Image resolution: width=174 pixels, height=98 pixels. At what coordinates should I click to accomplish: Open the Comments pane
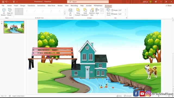point(128,96)
